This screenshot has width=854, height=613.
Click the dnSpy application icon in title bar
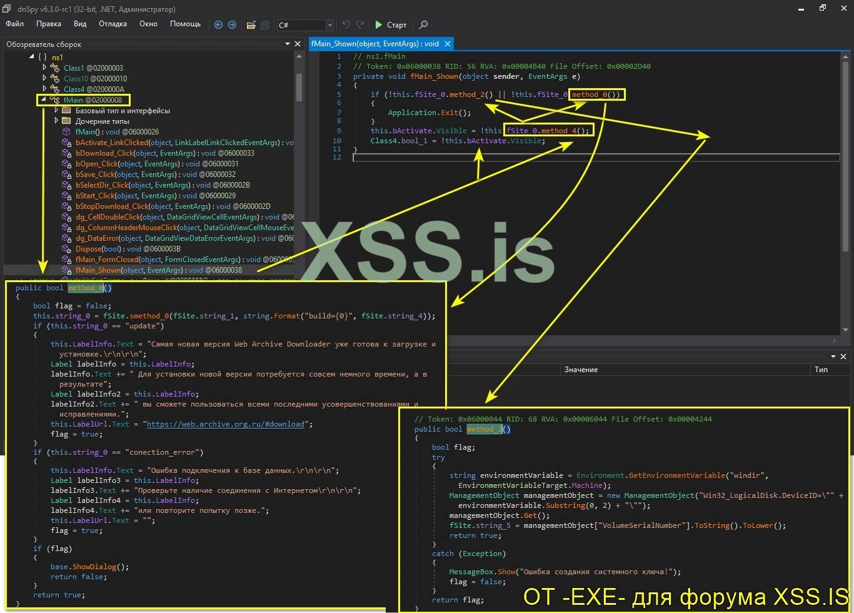pos(7,9)
